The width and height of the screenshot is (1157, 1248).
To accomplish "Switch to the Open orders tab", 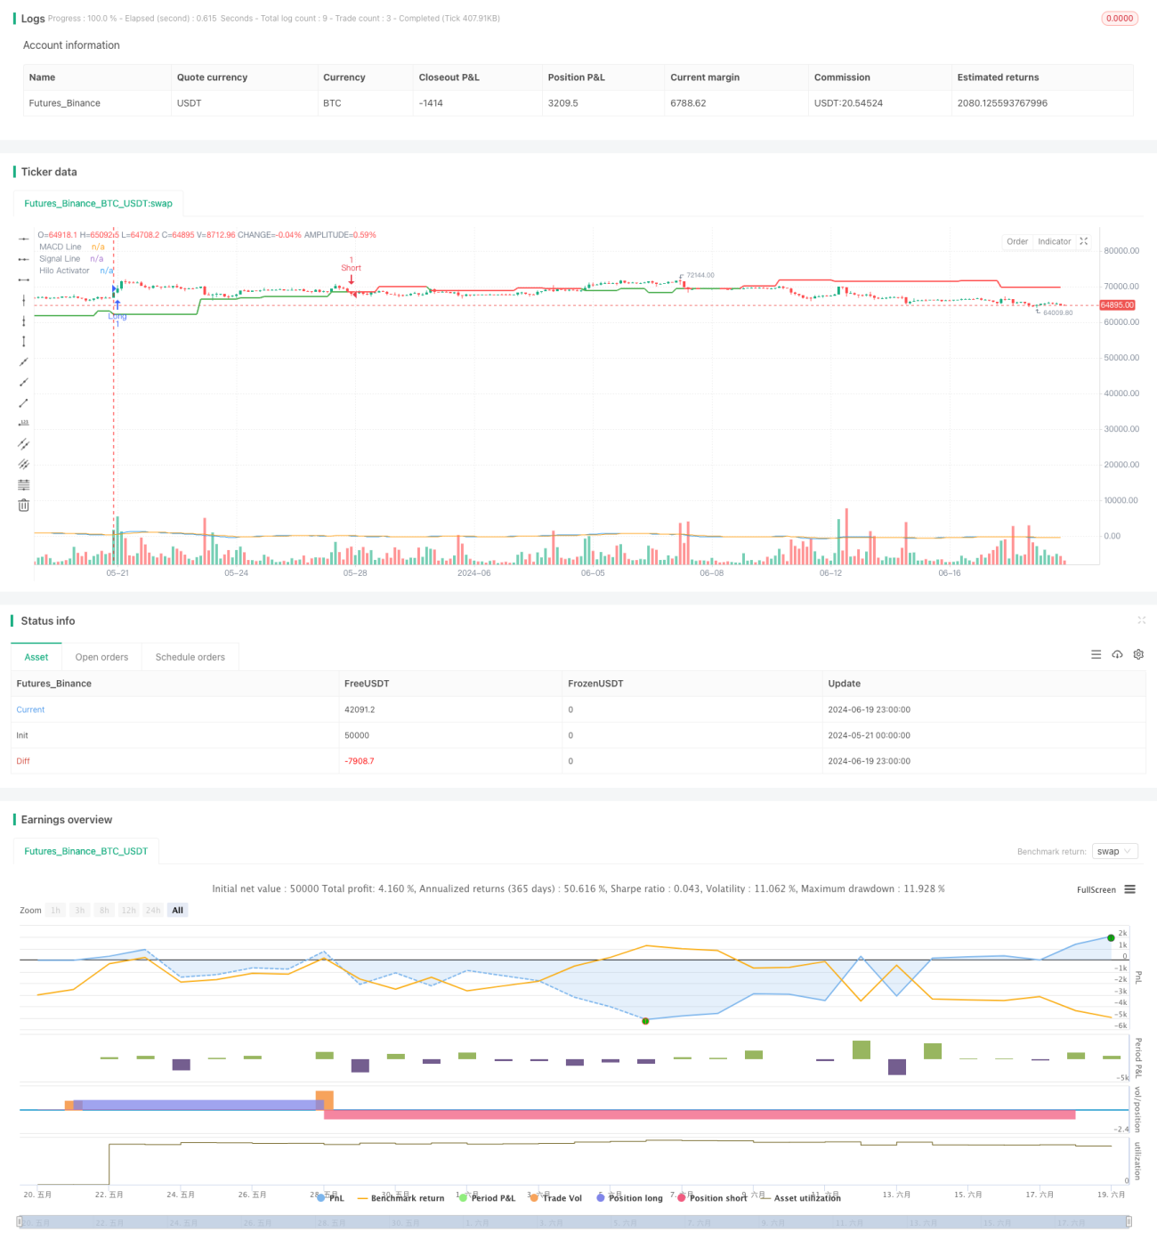I will click(x=101, y=657).
